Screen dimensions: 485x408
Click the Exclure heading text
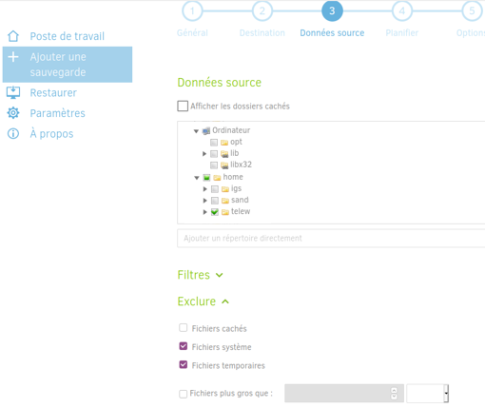tap(197, 301)
